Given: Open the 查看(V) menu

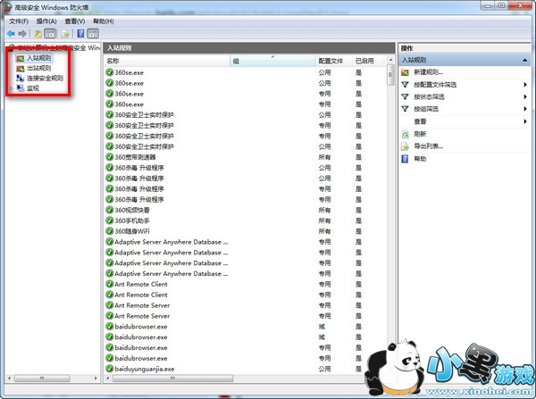Looking at the screenshot, I should (75, 21).
